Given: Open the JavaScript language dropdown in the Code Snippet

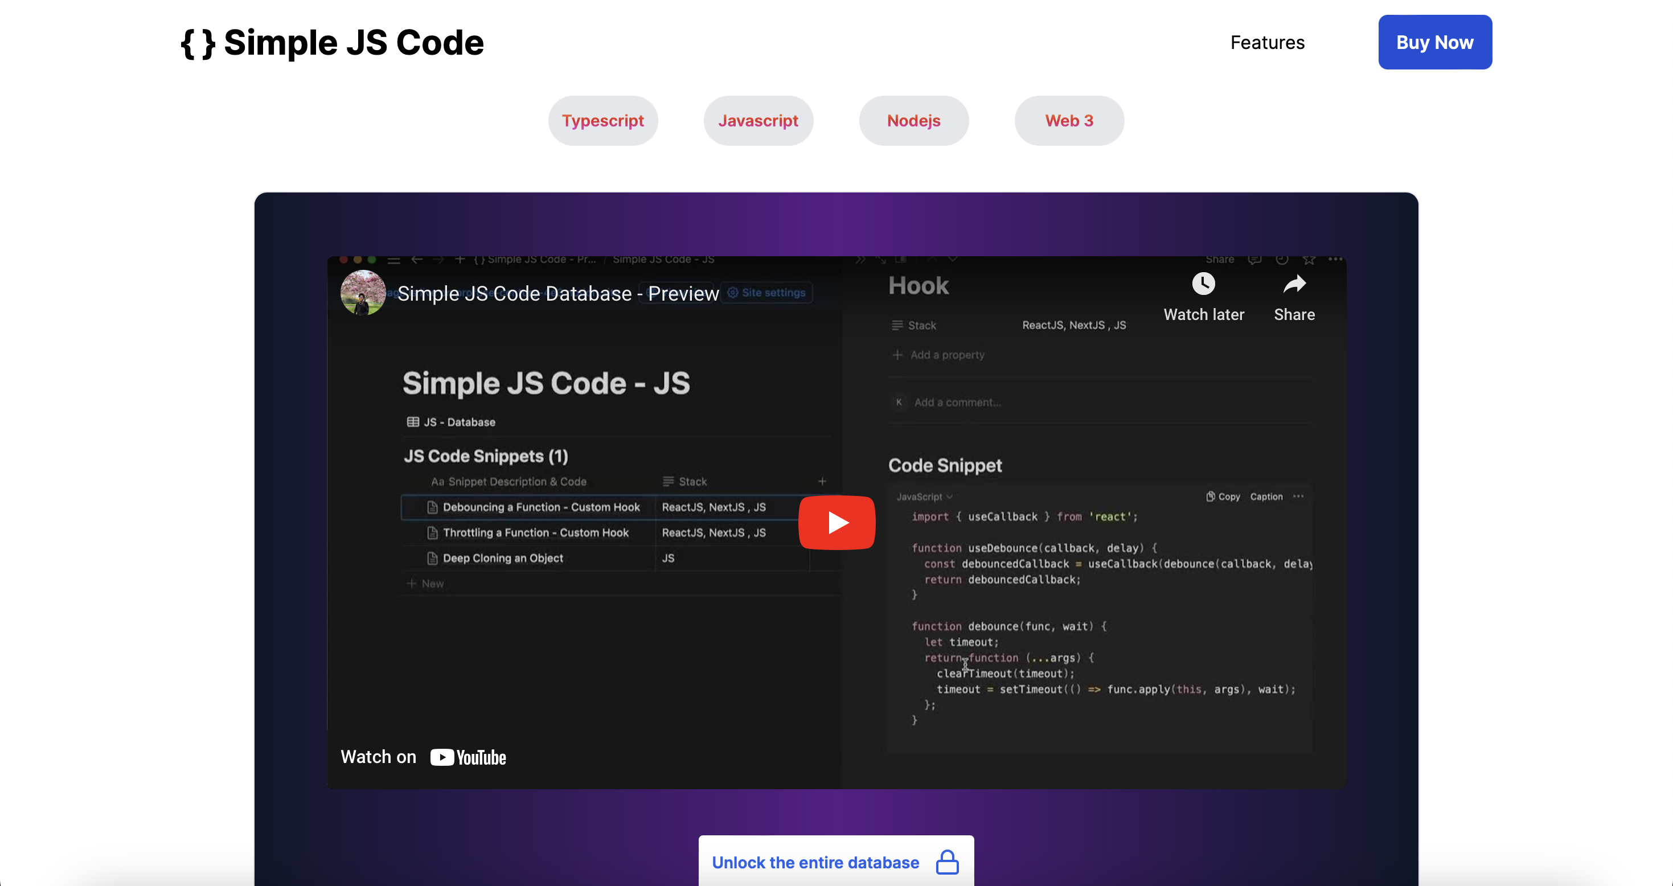Looking at the screenshot, I should pyautogui.click(x=924, y=497).
